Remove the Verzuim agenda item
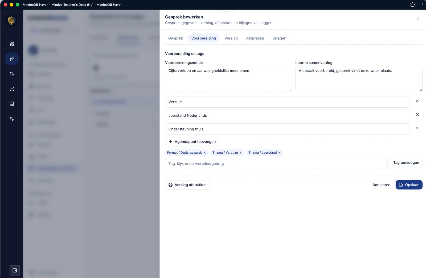The height and width of the screenshot is (278, 426). click(x=417, y=101)
